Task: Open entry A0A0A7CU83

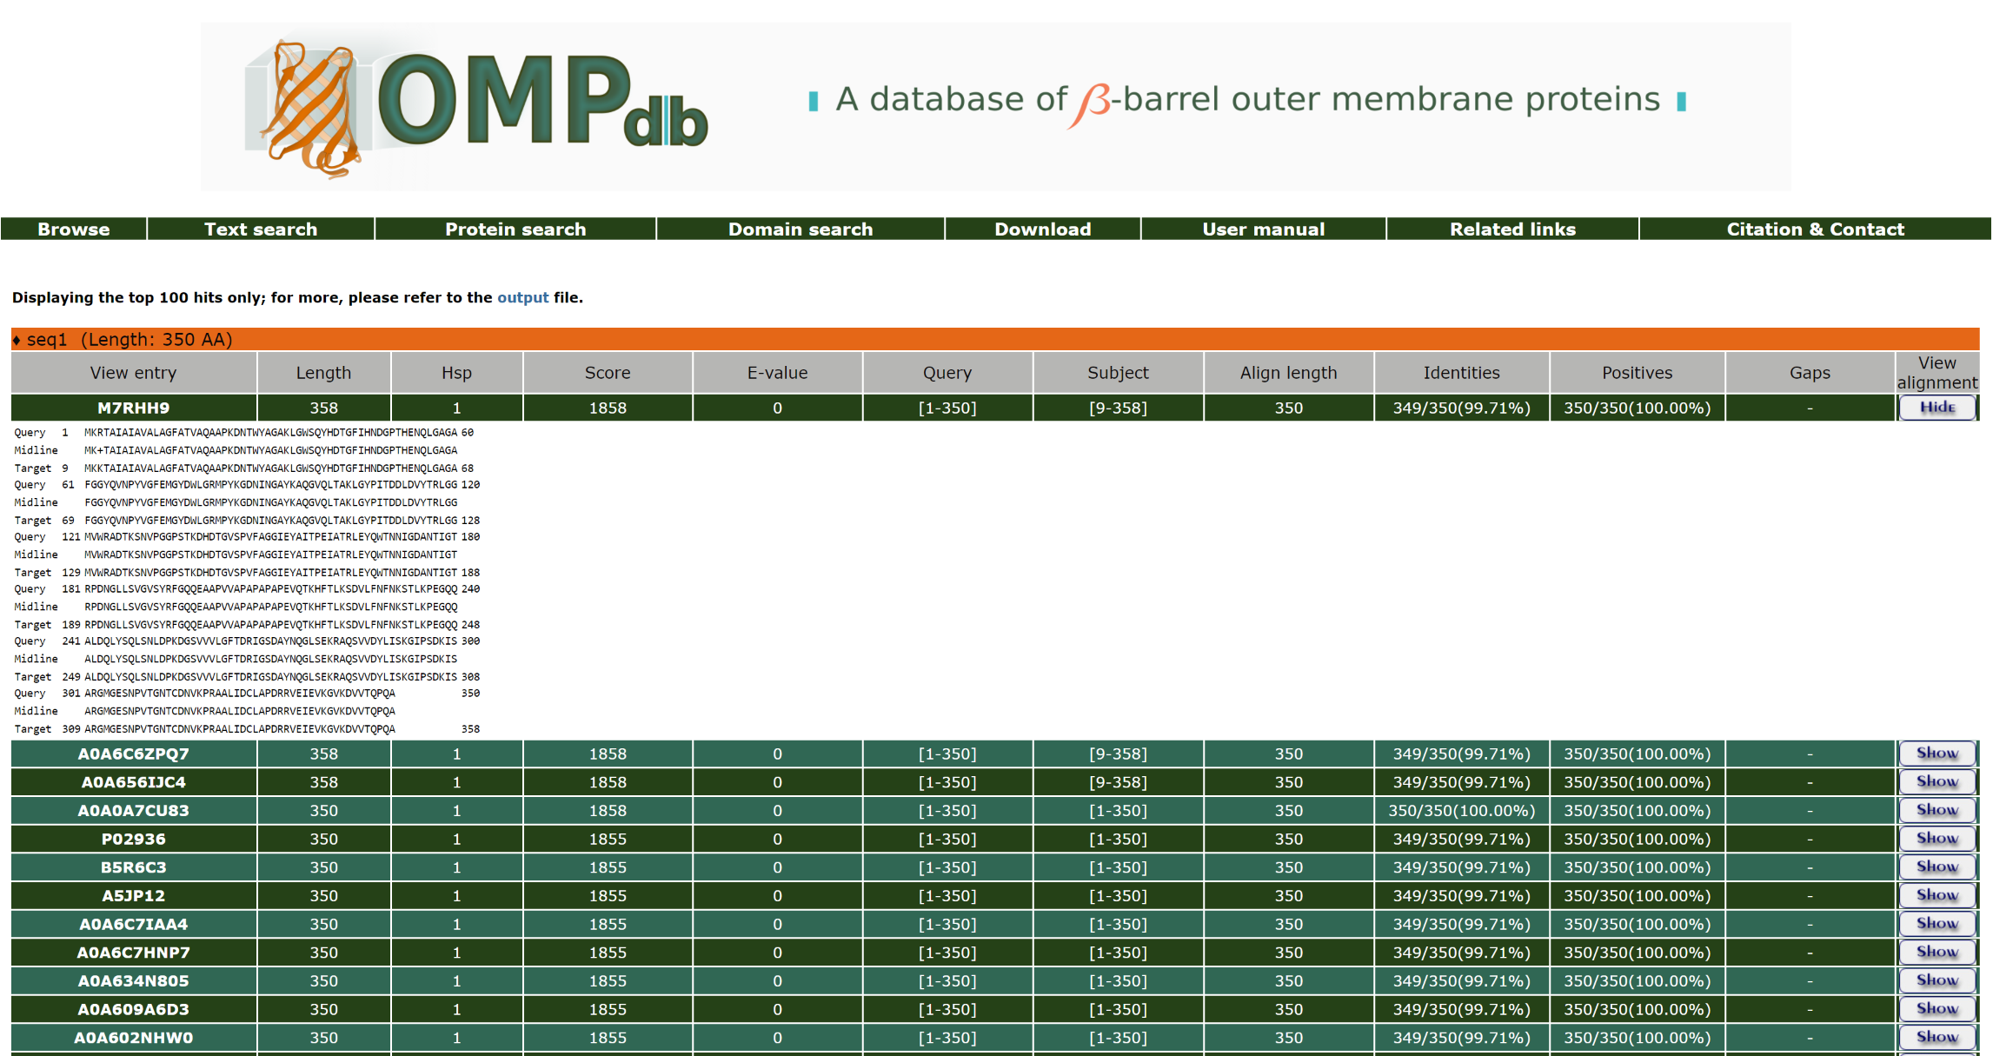Action: [133, 810]
